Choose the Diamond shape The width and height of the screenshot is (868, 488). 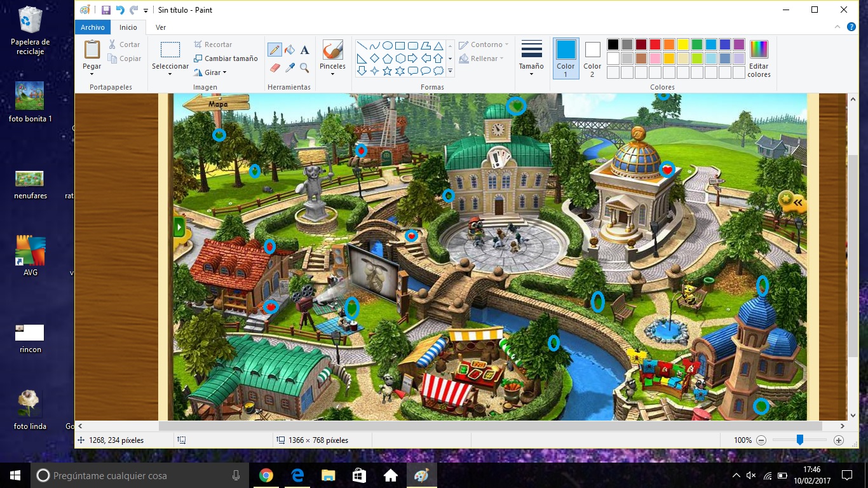point(374,58)
